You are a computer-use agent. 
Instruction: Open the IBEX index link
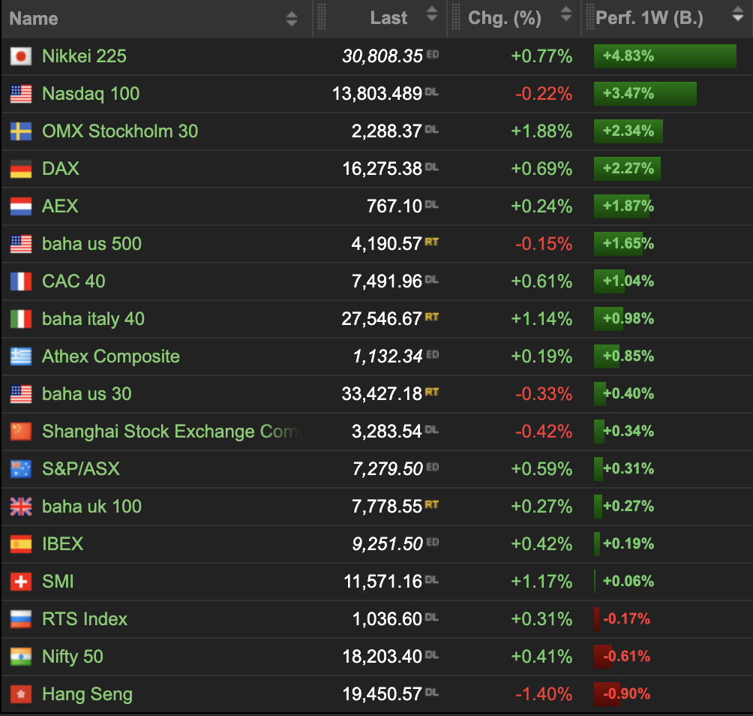(x=62, y=544)
